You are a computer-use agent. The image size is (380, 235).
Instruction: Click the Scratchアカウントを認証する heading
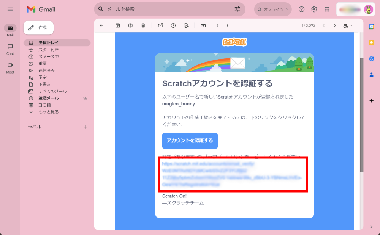click(x=217, y=83)
